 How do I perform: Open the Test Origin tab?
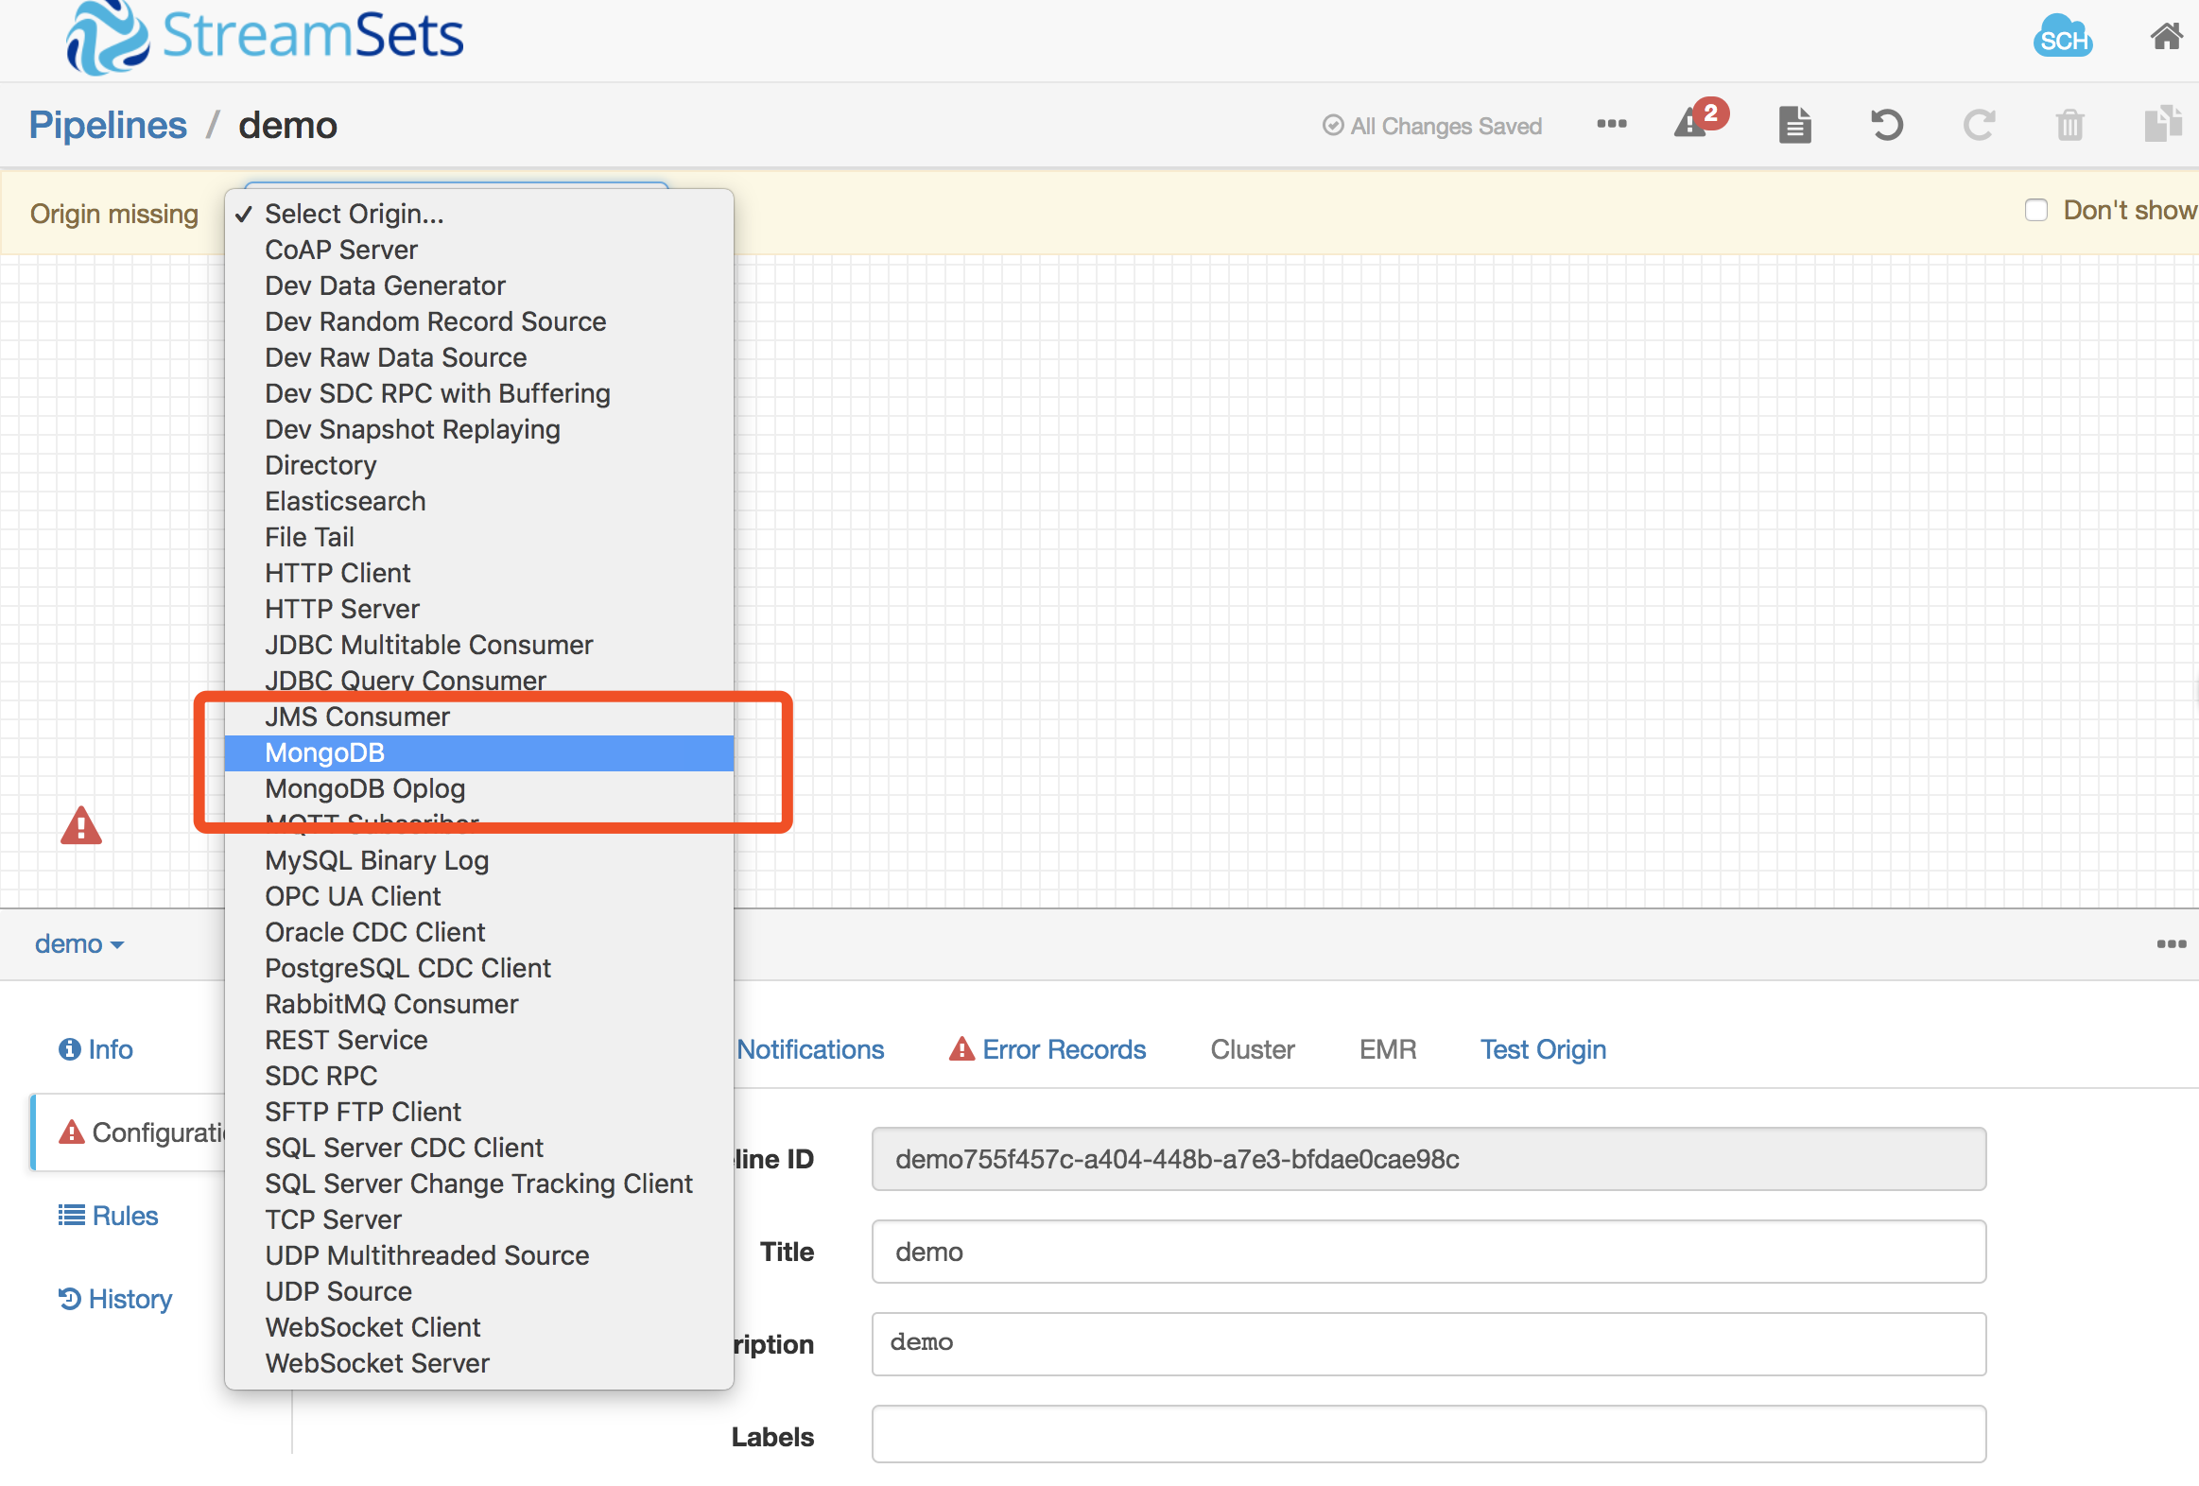[1542, 1050]
